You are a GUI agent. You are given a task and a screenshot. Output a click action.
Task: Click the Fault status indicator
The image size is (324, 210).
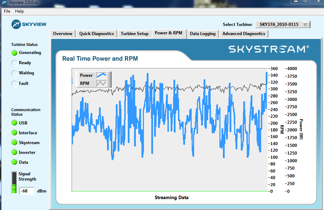[14, 84]
